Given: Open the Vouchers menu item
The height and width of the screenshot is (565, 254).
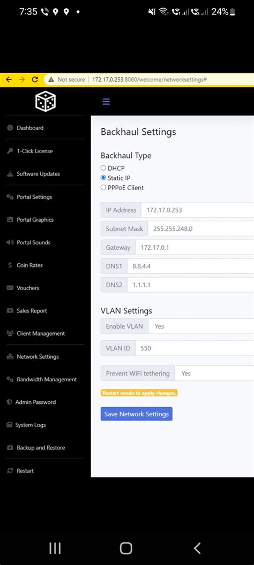Looking at the screenshot, I should 28,288.
